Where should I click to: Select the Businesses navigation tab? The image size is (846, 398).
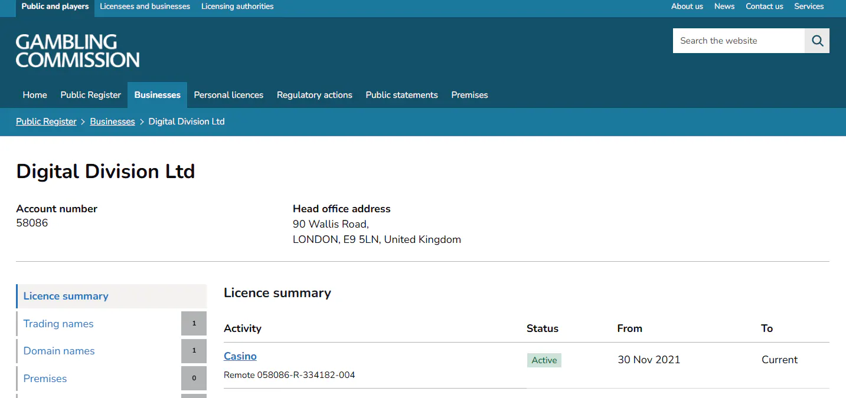pos(158,95)
